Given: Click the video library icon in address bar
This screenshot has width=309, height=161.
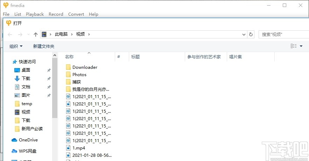Looking at the screenshot, I should (44, 35).
